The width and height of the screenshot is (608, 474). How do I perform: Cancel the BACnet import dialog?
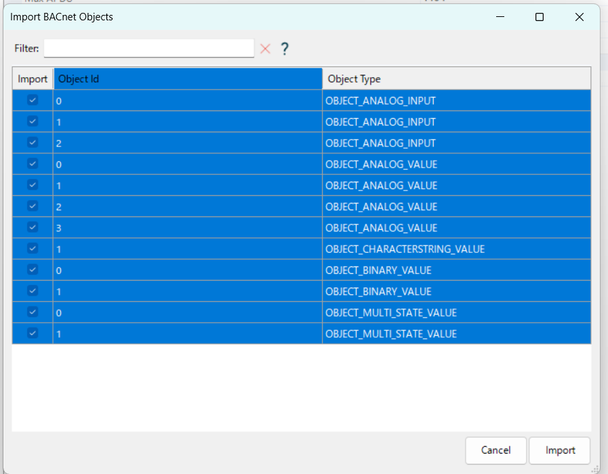tap(496, 450)
